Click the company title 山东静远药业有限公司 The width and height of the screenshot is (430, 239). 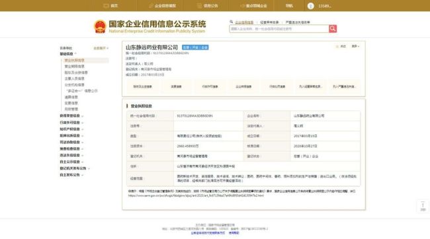pos(151,48)
